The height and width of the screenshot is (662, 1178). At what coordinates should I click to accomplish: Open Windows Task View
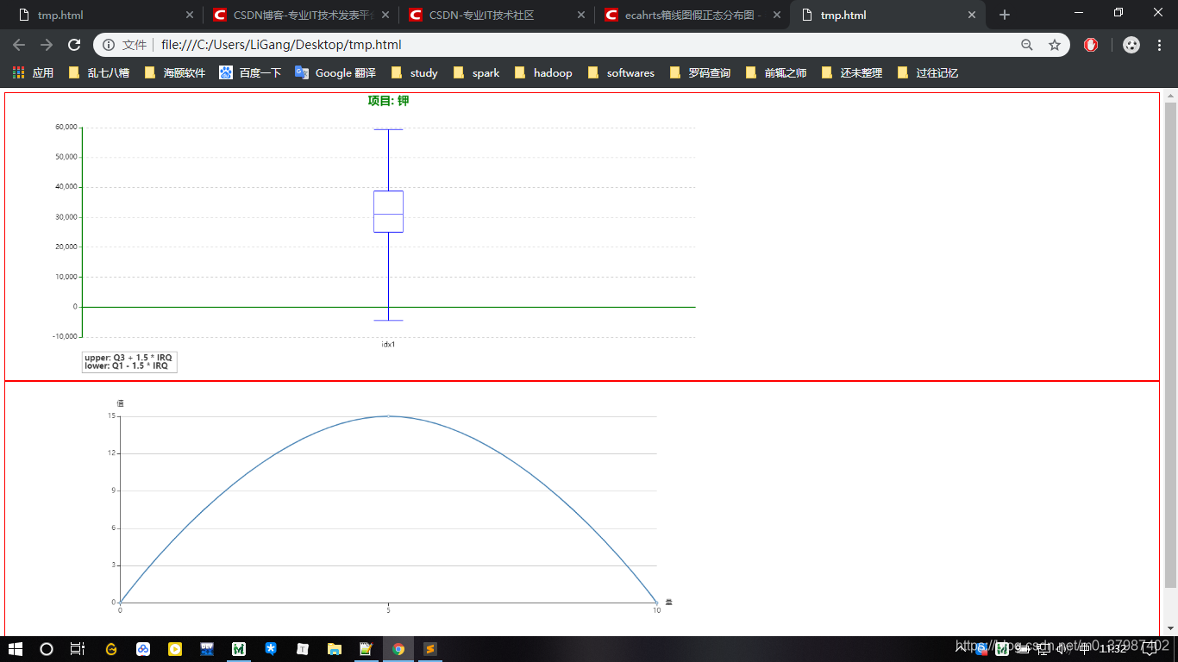pos(78,649)
